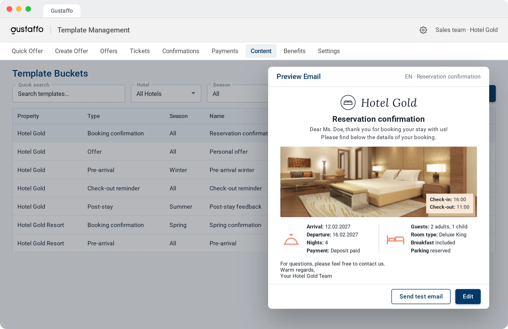This screenshot has height=329, width=508.
Task: Select the Gustaffo window tab
Action: pos(62,11)
